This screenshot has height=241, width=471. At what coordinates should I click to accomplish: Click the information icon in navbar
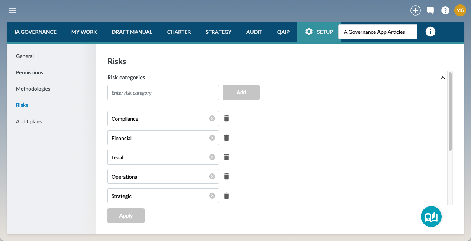click(x=430, y=32)
